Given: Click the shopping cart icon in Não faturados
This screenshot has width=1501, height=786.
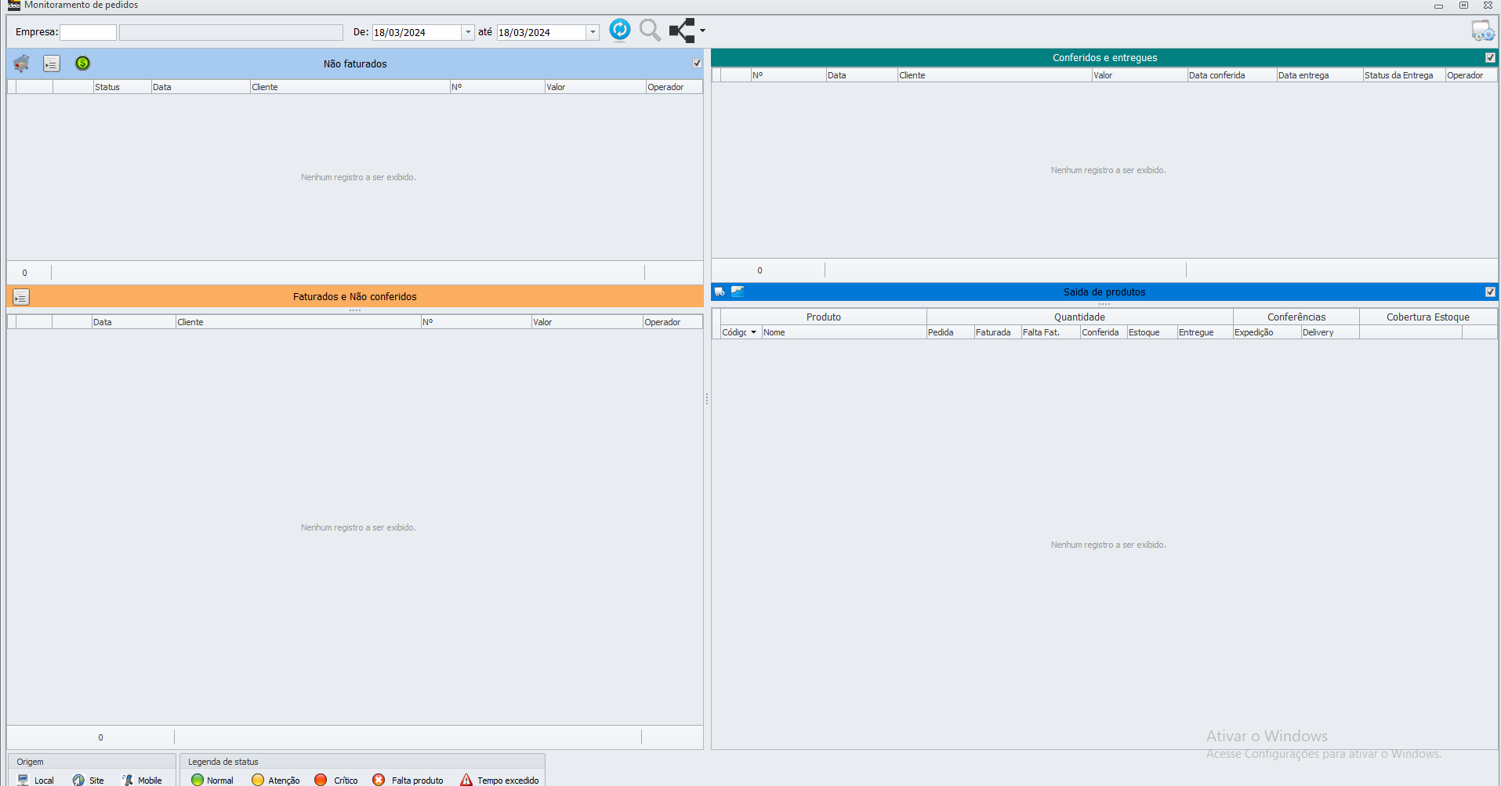Looking at the screenshot, I should (21, 63).
